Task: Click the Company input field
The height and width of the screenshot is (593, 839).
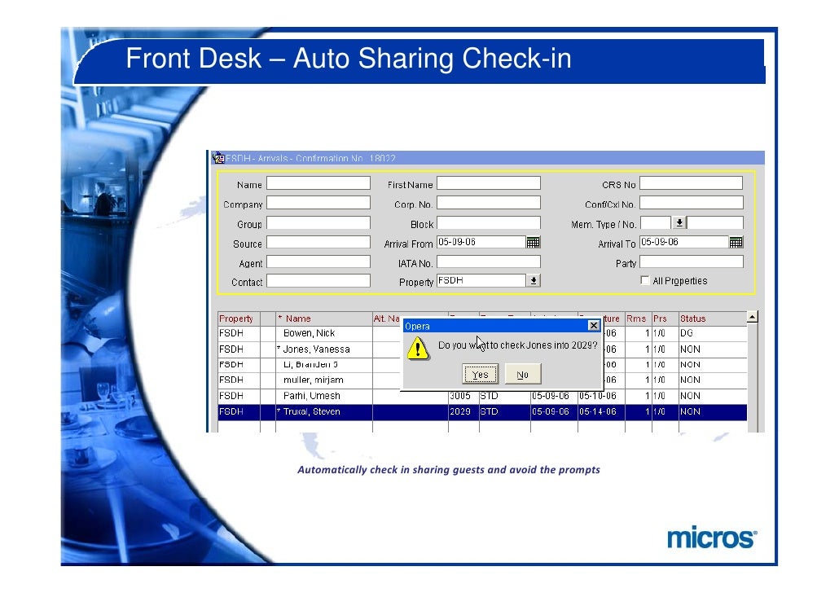Action: [318, 203]
